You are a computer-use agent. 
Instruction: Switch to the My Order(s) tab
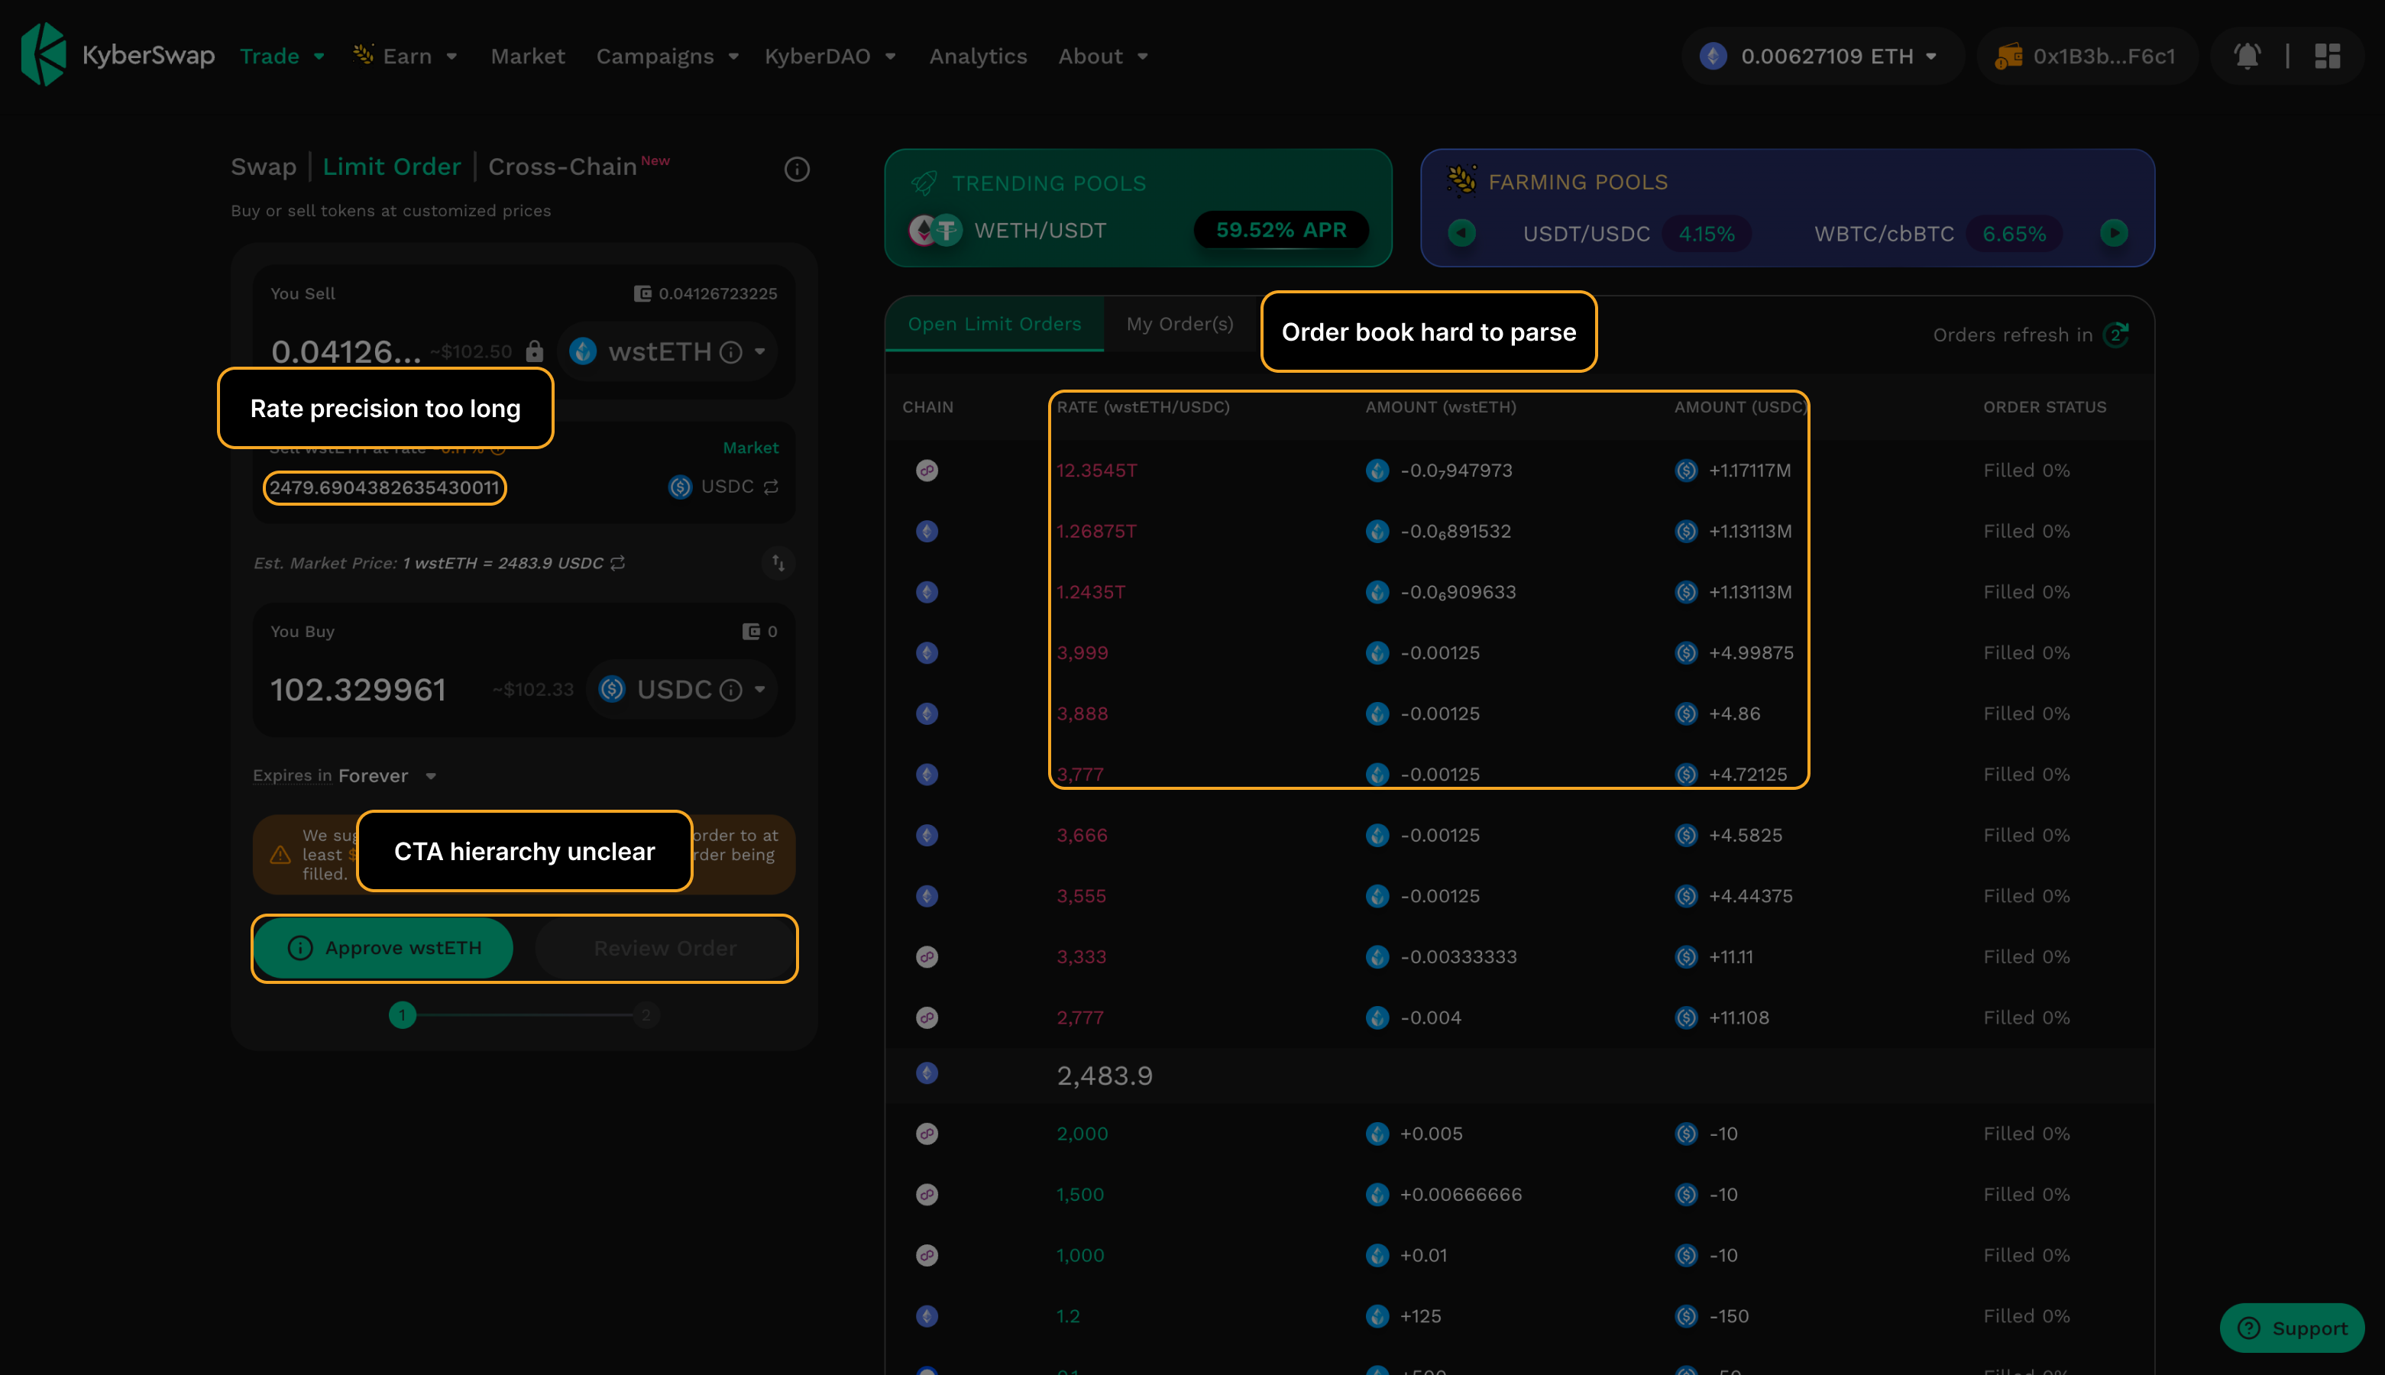pyautogui.click(x=1180, y=324)
